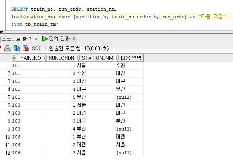
Task: Click STATION_NM cell 부산 in row 5
Action: (x=95, y=97)
